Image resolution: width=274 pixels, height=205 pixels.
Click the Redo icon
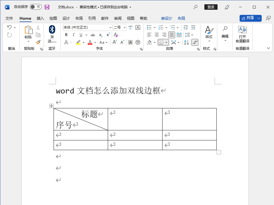click(x=9, y=35)
